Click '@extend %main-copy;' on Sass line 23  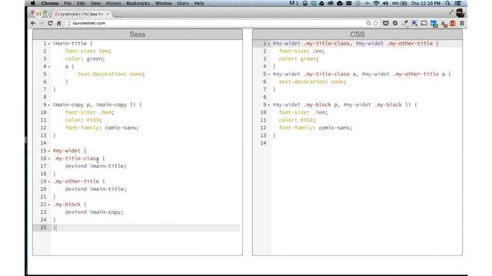tap(94, 212)
